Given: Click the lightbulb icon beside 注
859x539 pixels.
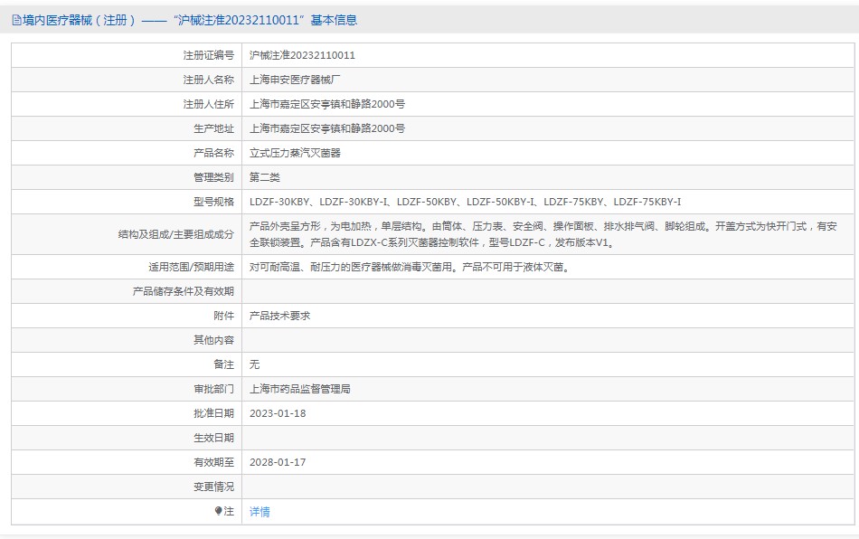Looking at the screenshot, I should [218, 511].
